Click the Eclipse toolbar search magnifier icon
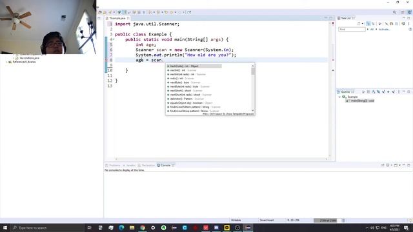The width and height of the screenshot is (413, 232). coord(394,12)
